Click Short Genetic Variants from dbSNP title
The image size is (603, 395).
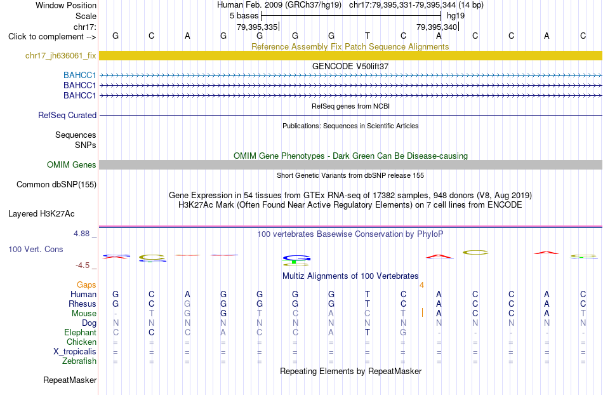350,175
